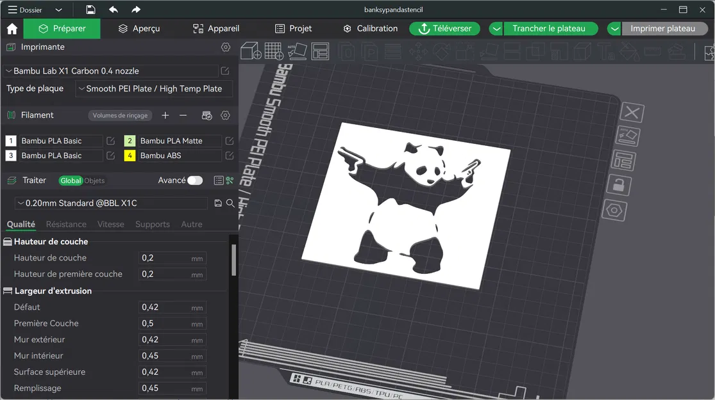Switch process scope to Global
This screenshot has height=400, width=715.
[71, 180]
